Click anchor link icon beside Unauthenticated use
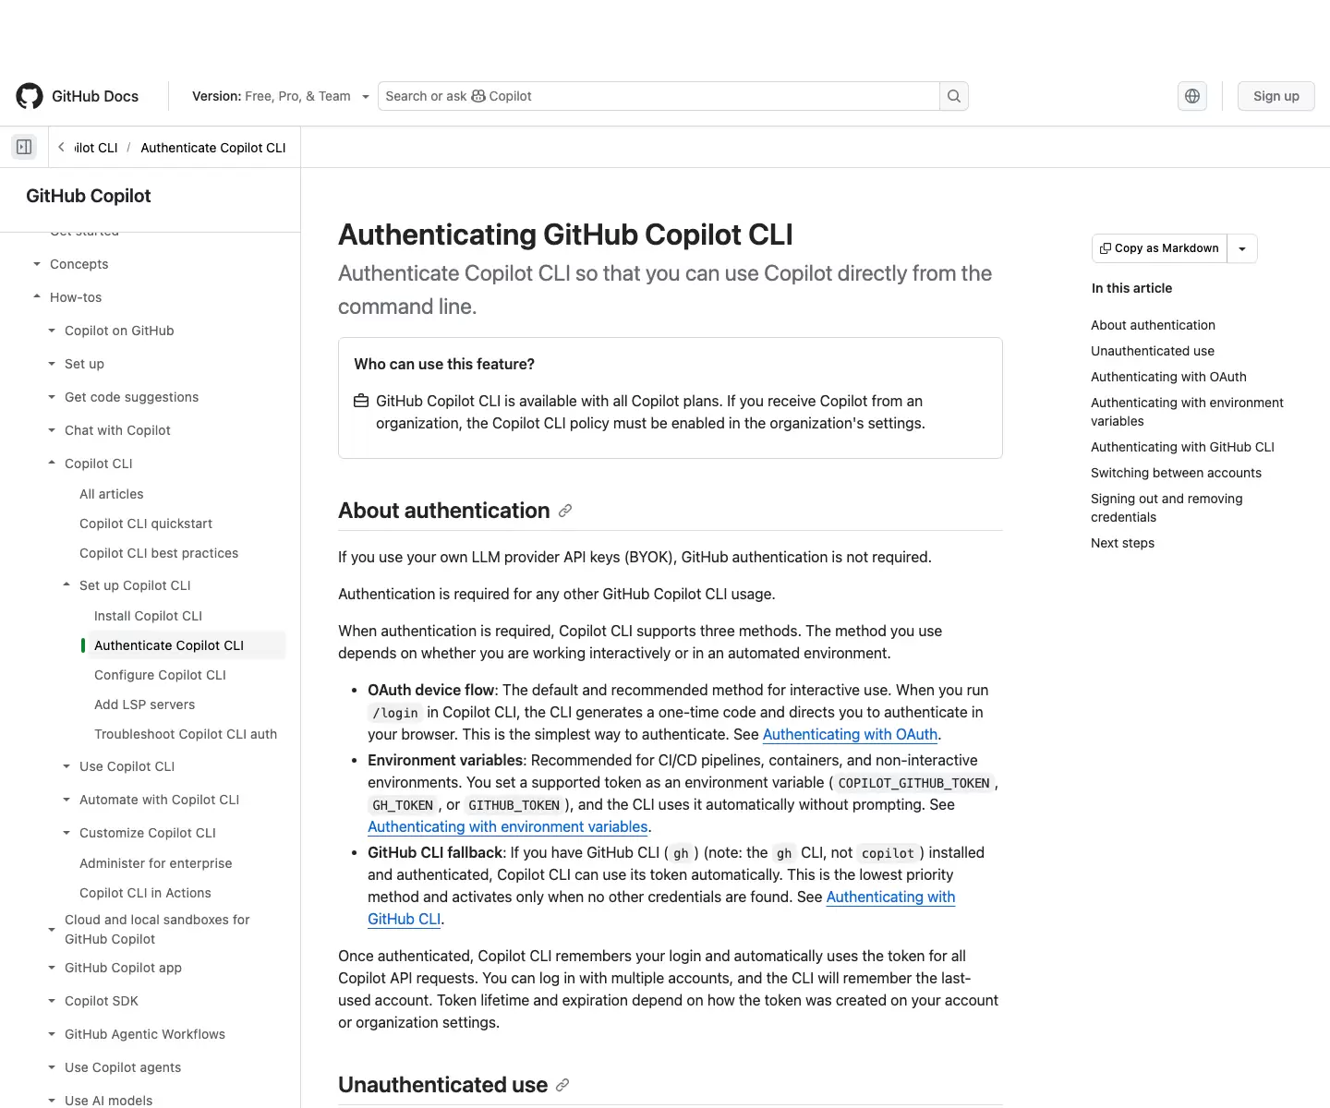The image size is (1330, 1108). 562,1085
